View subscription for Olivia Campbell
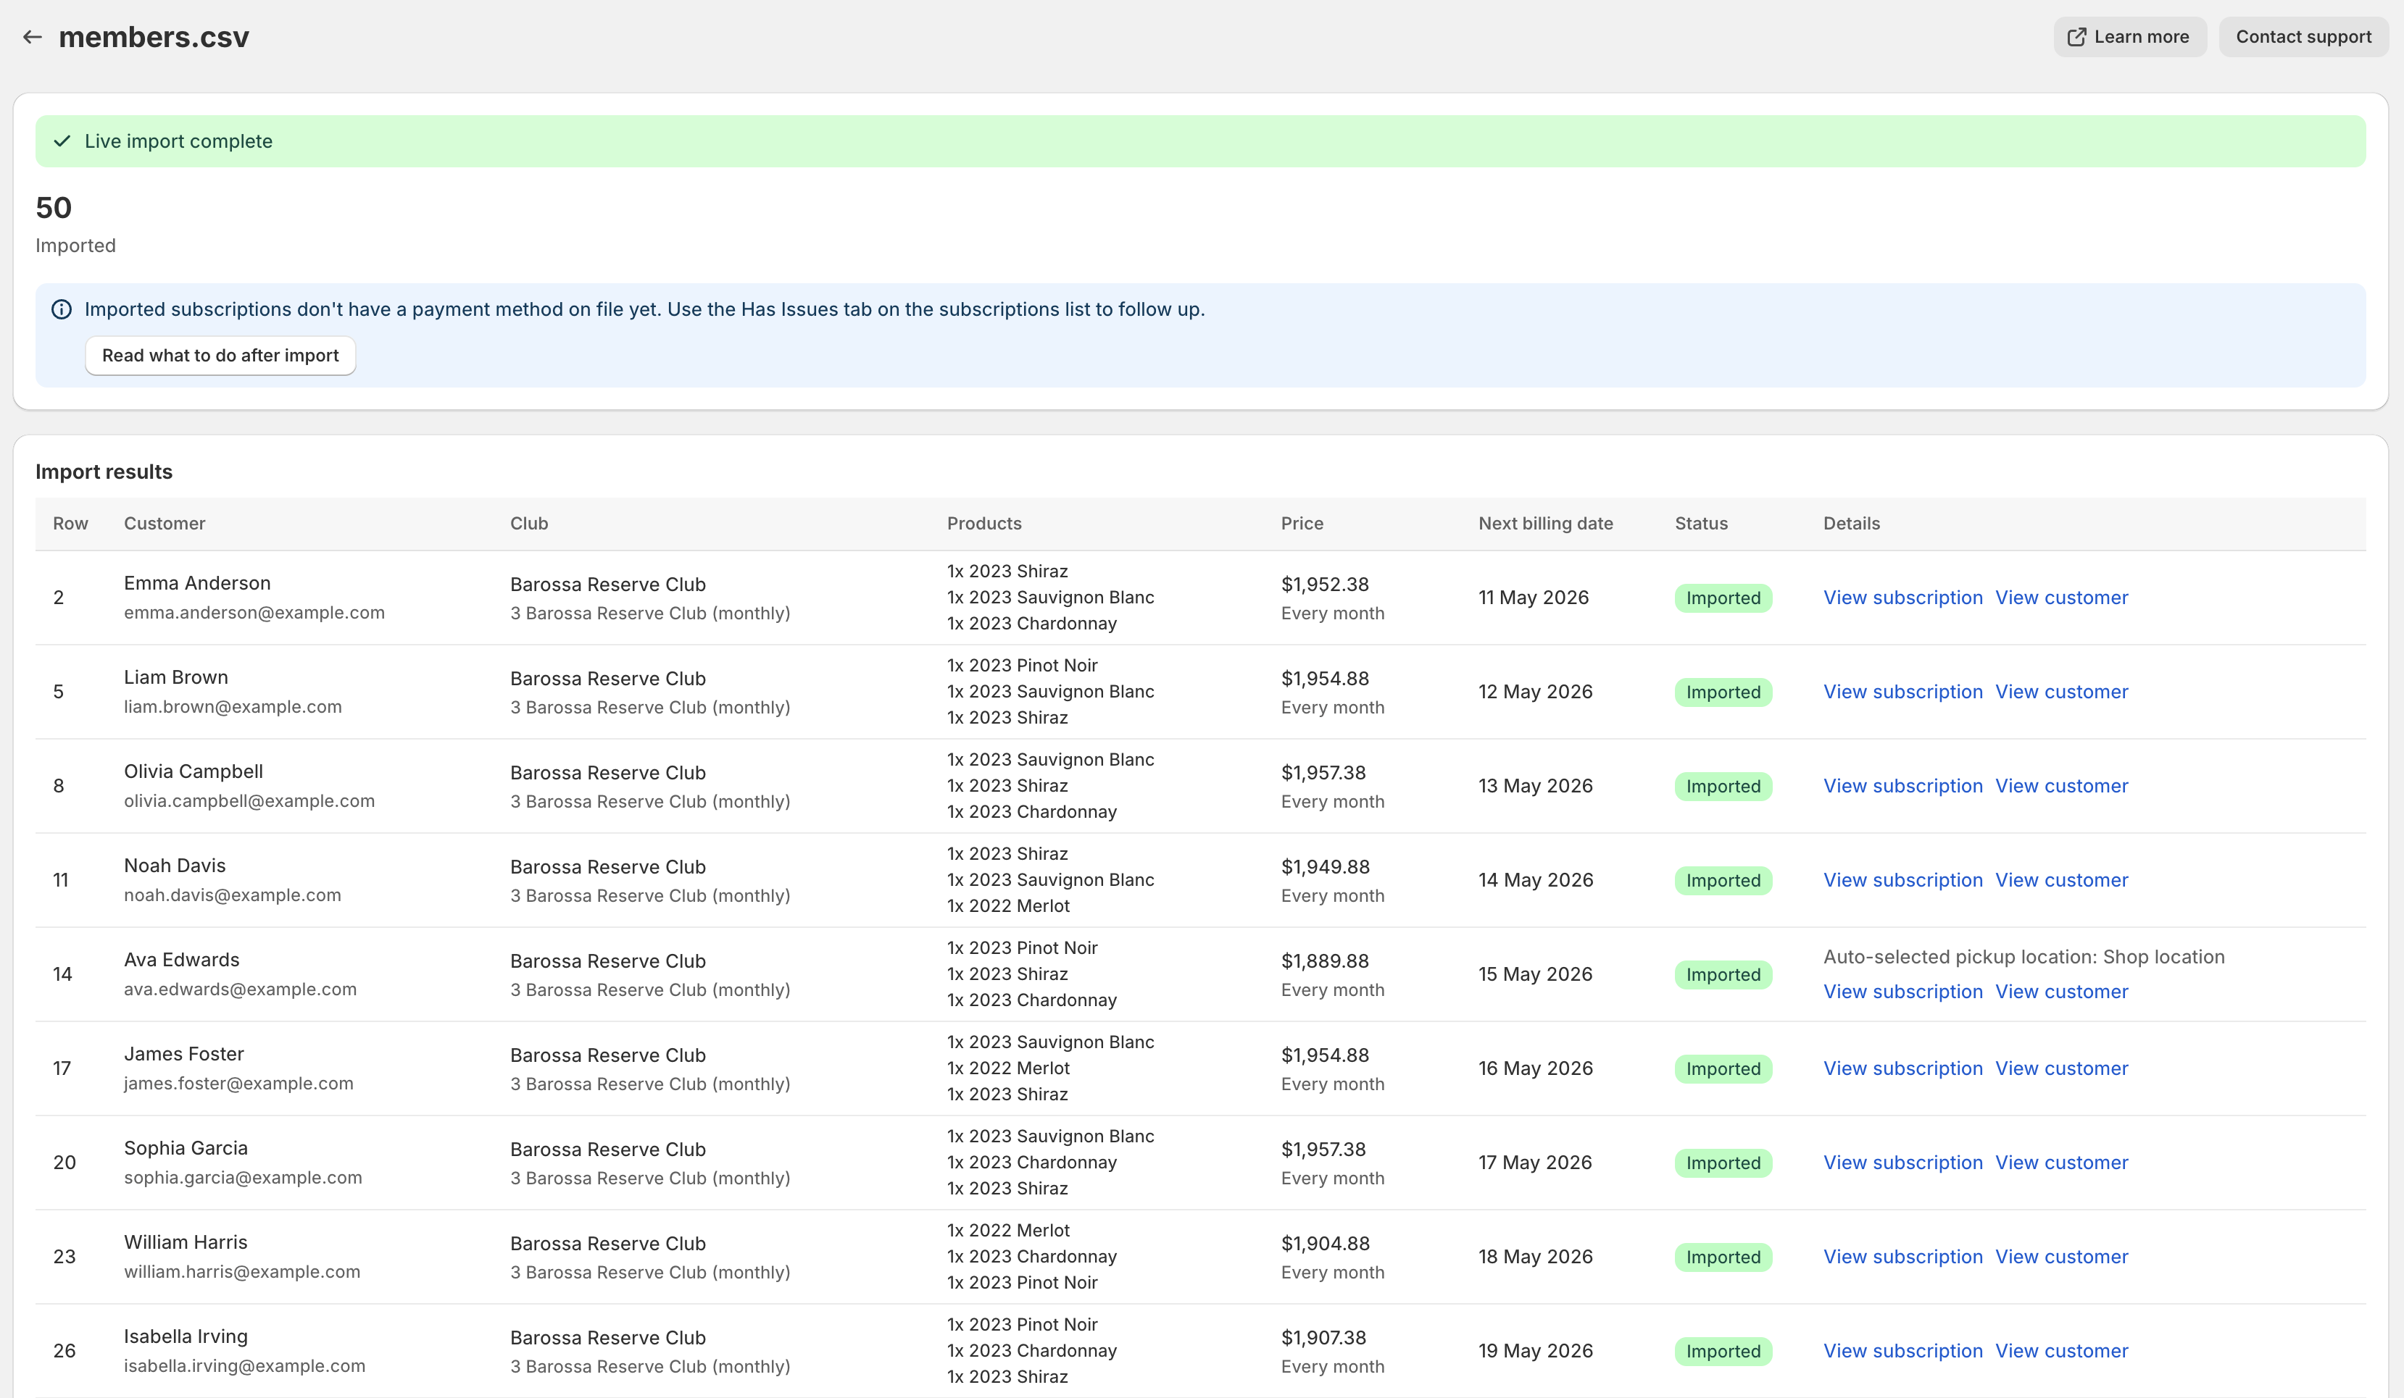This screenshot has height=1398, width=2404. coord(1902,786)
